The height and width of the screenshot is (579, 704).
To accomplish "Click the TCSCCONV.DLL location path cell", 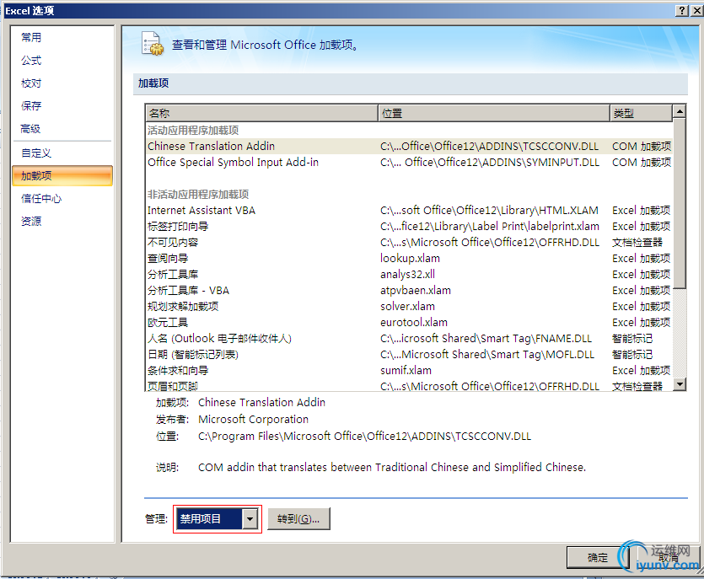I will click(489, 147).
